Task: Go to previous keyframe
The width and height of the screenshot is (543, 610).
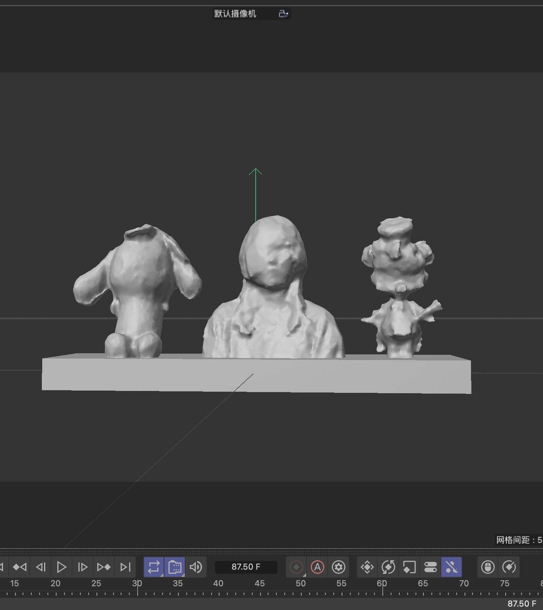Action: (20, 567)
